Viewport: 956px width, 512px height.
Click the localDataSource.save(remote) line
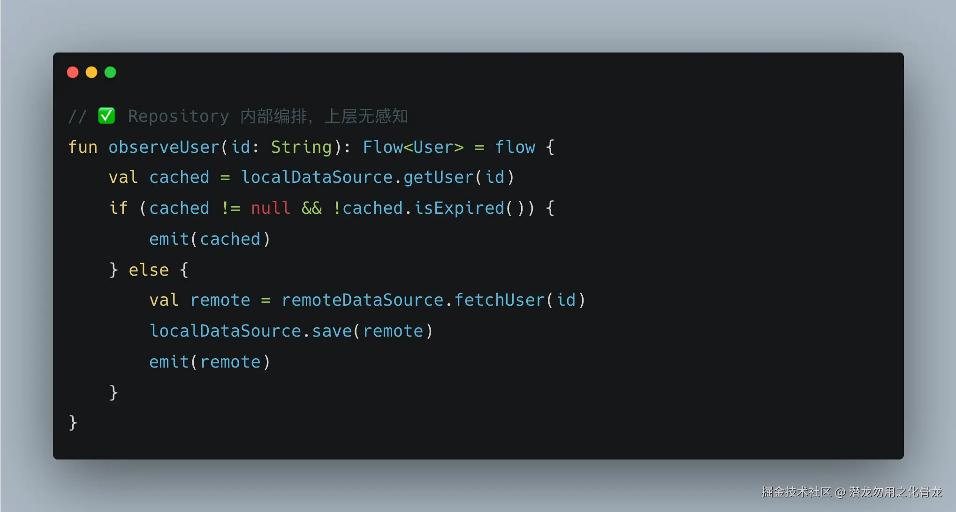291,331
